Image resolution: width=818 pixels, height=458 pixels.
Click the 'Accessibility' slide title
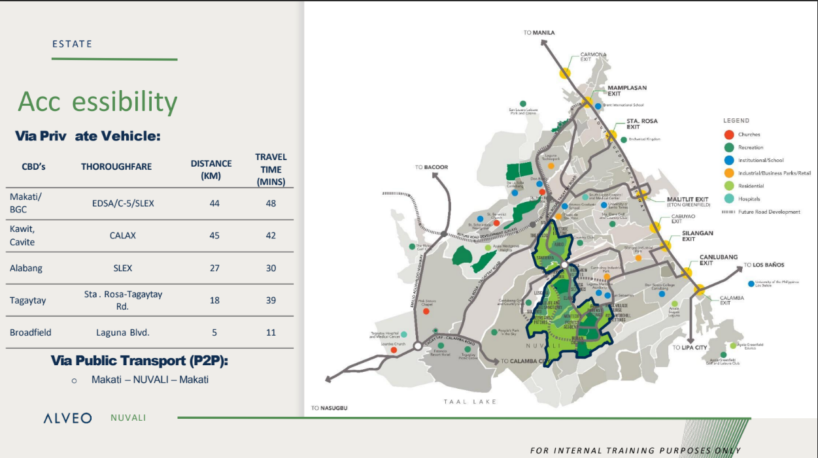(97, 102)
